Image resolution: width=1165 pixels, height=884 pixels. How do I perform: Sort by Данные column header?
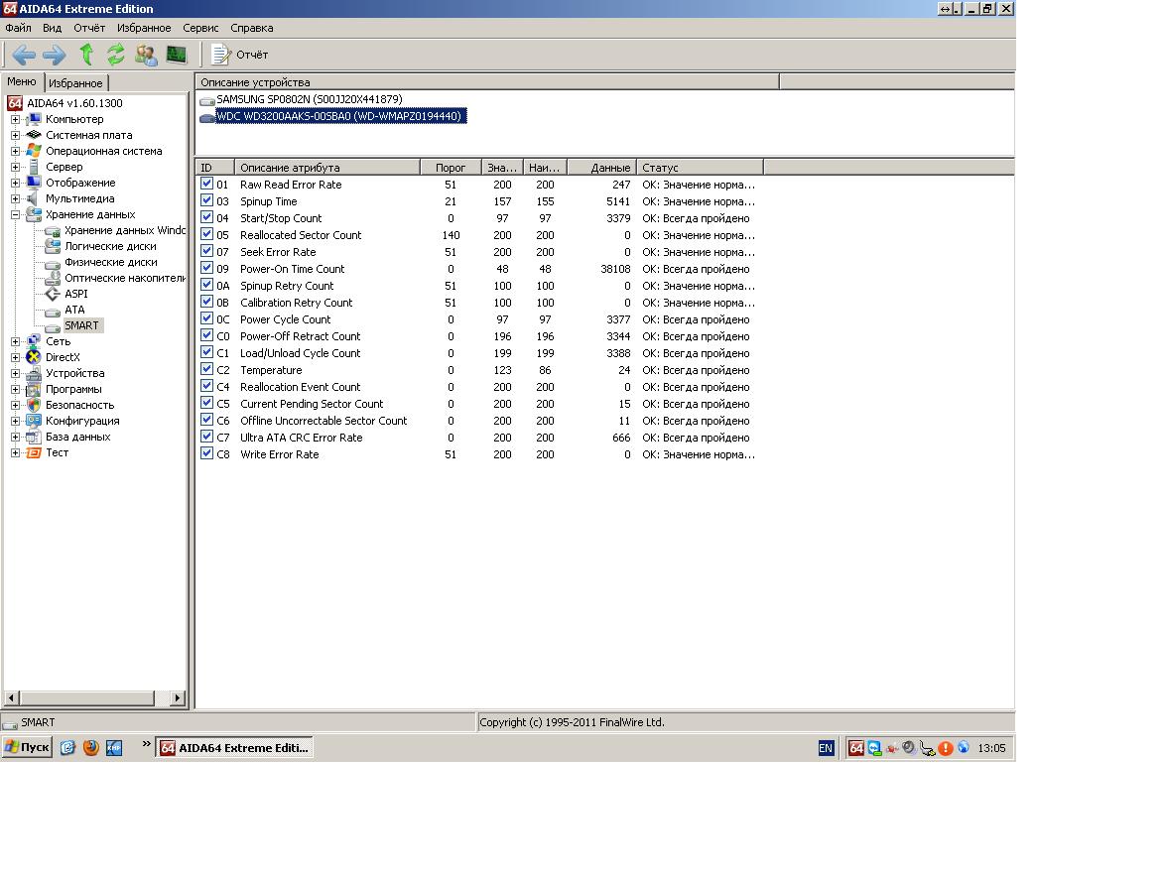(601, 167)
